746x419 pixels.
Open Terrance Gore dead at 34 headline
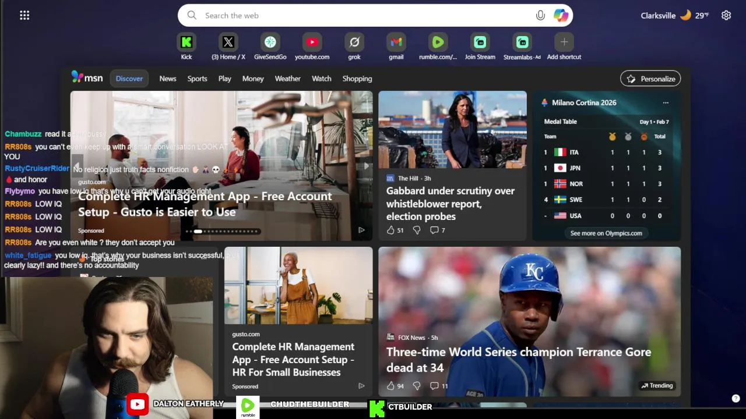pyautogui.click(x=519, y=360)
